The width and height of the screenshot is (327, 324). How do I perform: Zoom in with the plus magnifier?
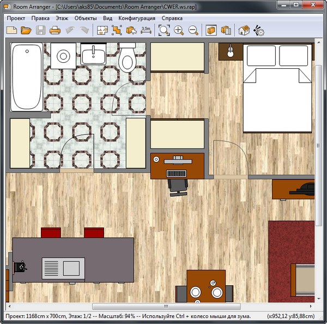(x=179, y=31)
